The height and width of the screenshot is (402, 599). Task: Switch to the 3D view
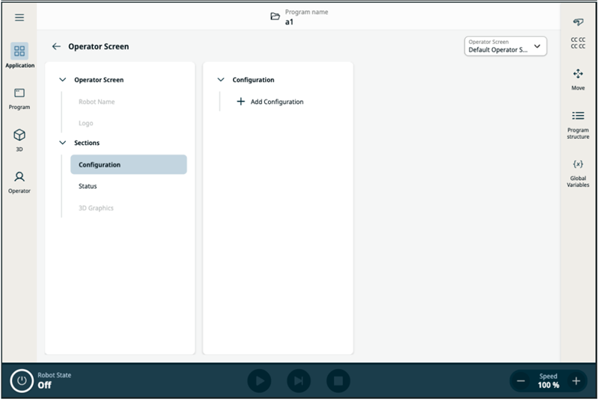click(19, 139)
